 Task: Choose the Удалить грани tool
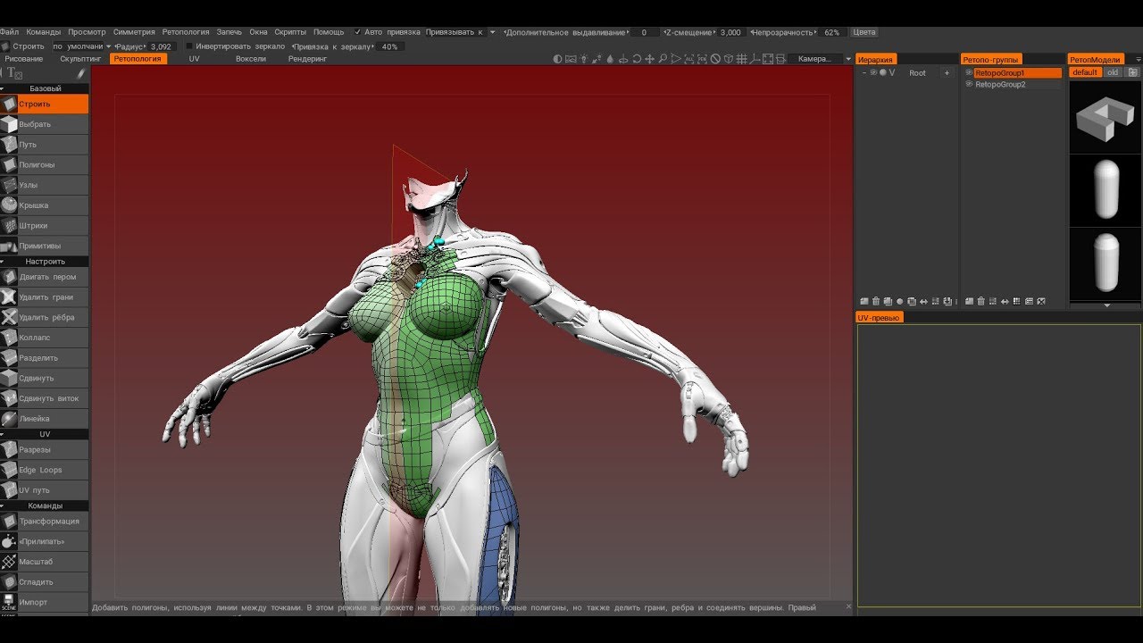pyautogui.click(x=45, y=297)
